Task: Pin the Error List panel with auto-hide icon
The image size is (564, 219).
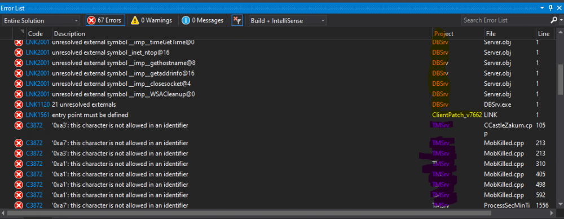Action: pyautogui.click(x=550, y=8)
